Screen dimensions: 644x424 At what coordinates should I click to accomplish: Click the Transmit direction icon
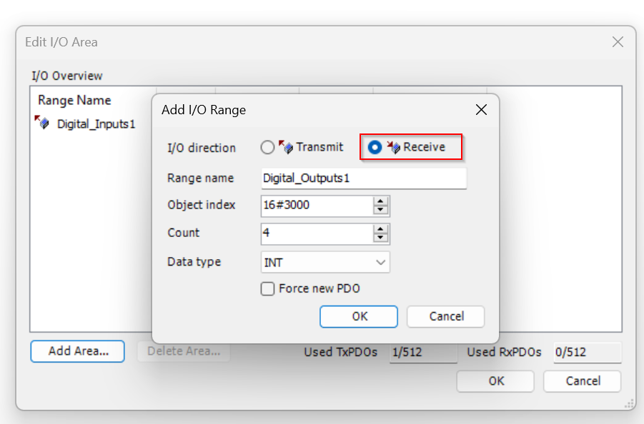tap(286, 147)
